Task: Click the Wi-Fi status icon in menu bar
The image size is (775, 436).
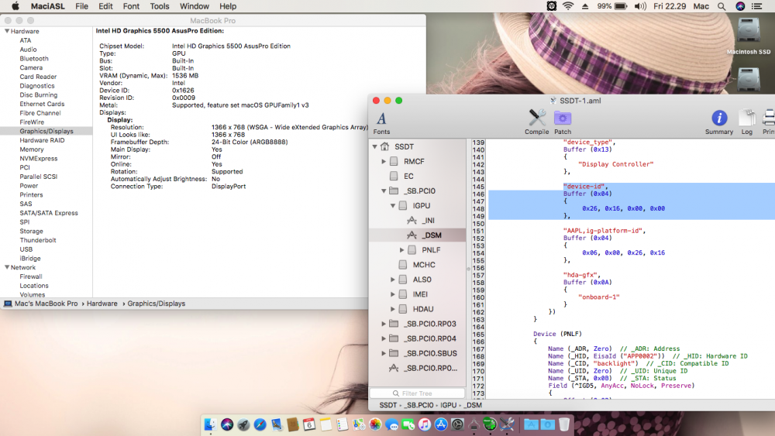Action: [x=568, y=6]
